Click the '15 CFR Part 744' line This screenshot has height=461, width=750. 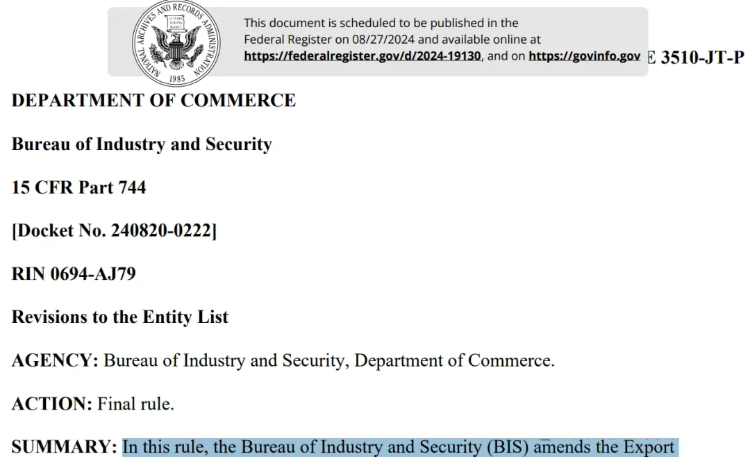click(79, 187)
